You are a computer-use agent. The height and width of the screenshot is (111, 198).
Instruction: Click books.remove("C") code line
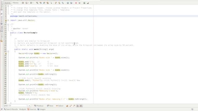(28, 93)
